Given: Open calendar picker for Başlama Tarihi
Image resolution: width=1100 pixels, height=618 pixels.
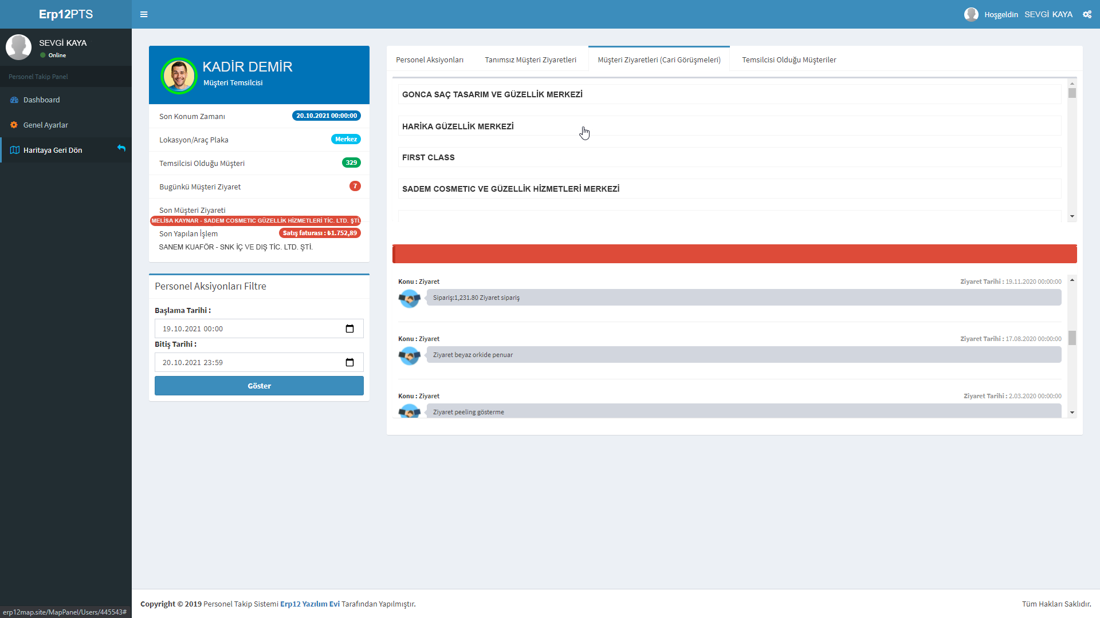Looking at the screenshot, I should click(349, 328).
